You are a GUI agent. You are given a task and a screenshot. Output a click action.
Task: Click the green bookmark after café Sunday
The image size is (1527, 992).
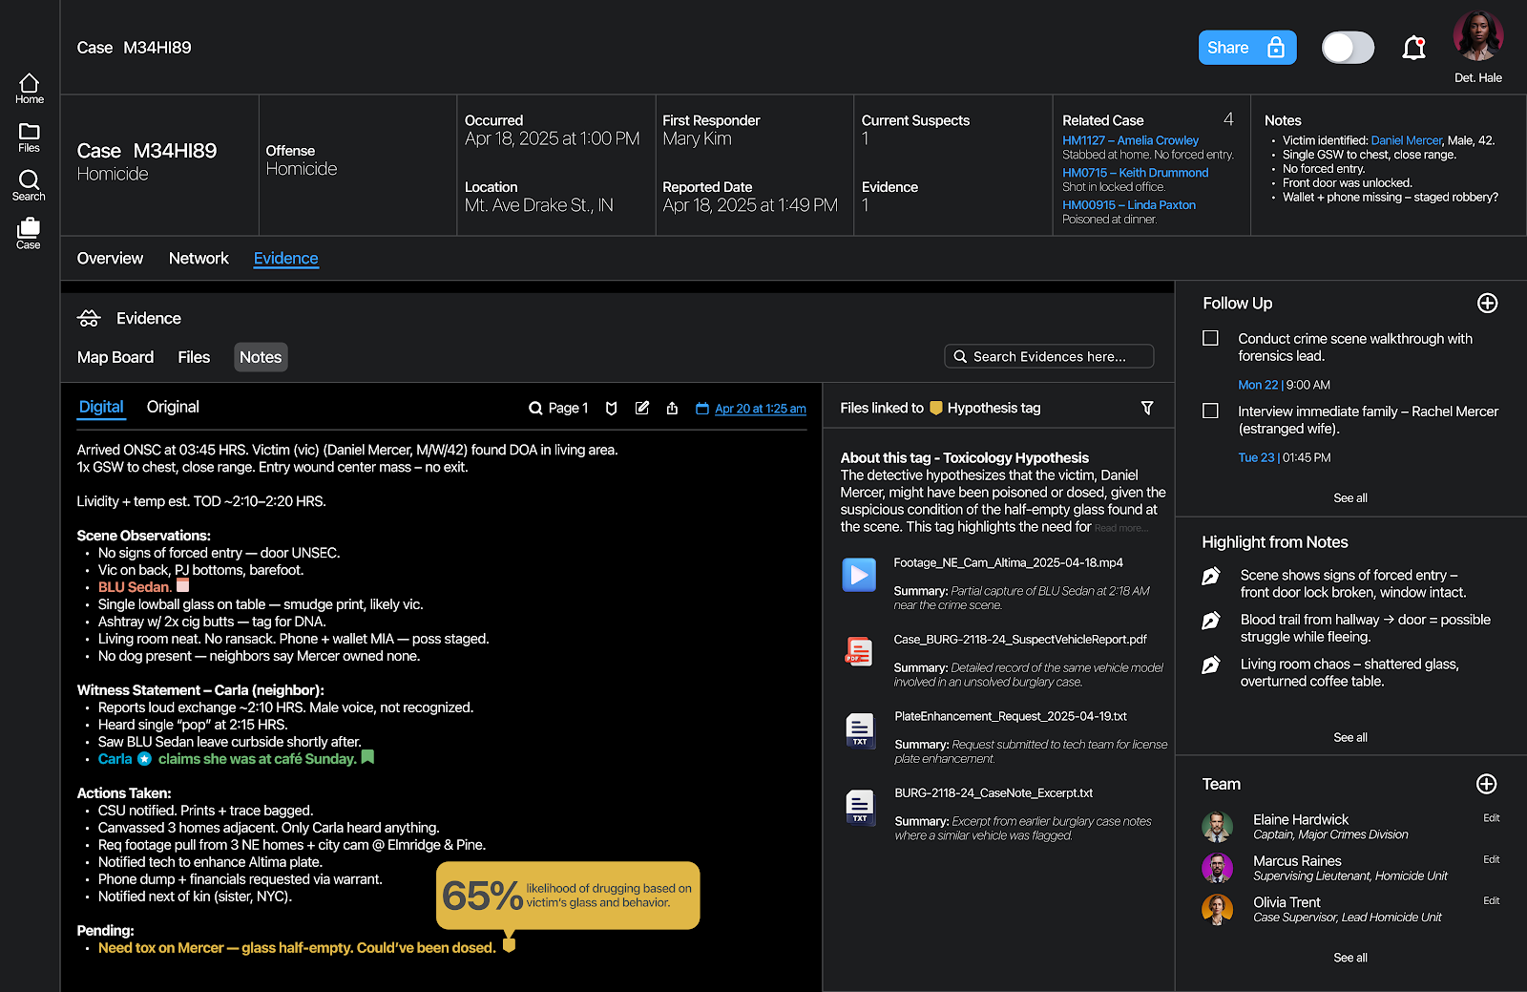click(367, 757)
